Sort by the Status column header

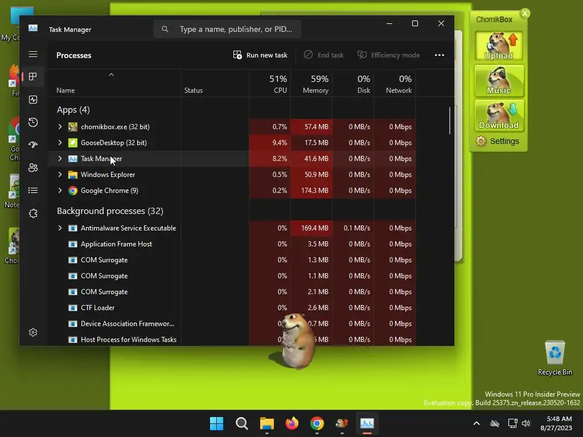215,84
